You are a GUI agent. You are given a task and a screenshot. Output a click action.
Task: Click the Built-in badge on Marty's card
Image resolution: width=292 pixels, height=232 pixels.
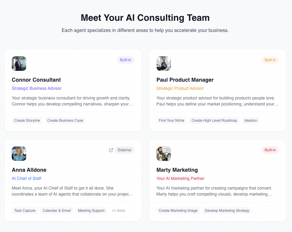(270, 150)
